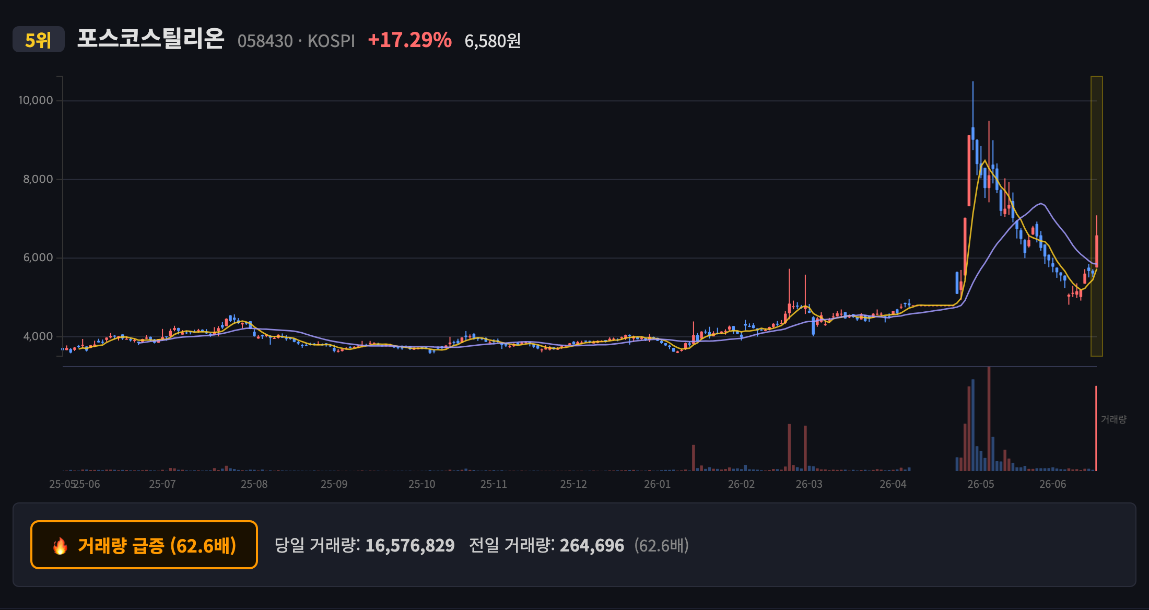Select the 25-07 date axis label
This screenshot has height=610, width=1149.
[x=162, y=484]
